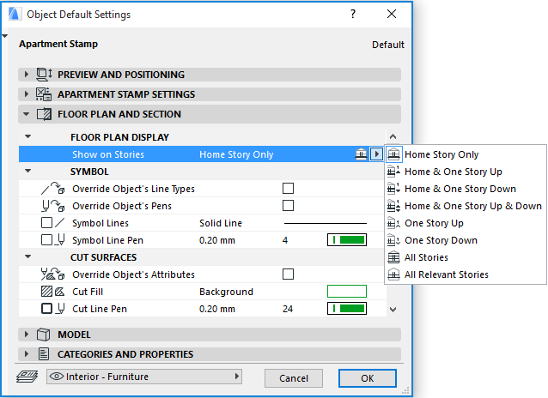Expand the Preview and Positioning panel
This screenshot has width=548, height=398.
coord(27,75)
